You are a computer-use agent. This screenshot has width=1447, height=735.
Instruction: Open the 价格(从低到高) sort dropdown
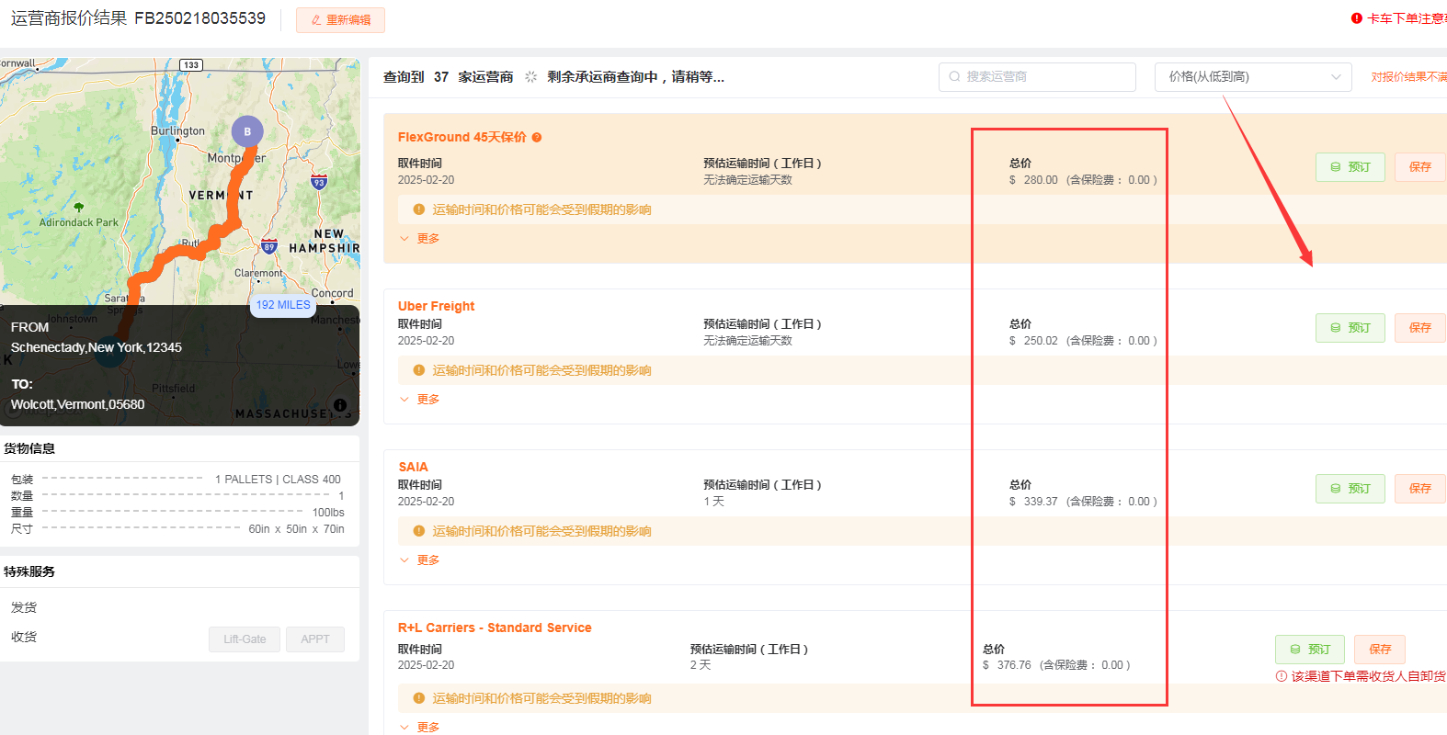1252,77
